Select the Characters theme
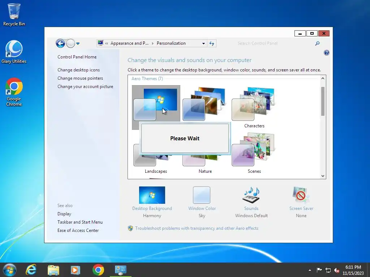Viewport: 370px width, 277px height. pyautogui.click(x=254, y=107)
